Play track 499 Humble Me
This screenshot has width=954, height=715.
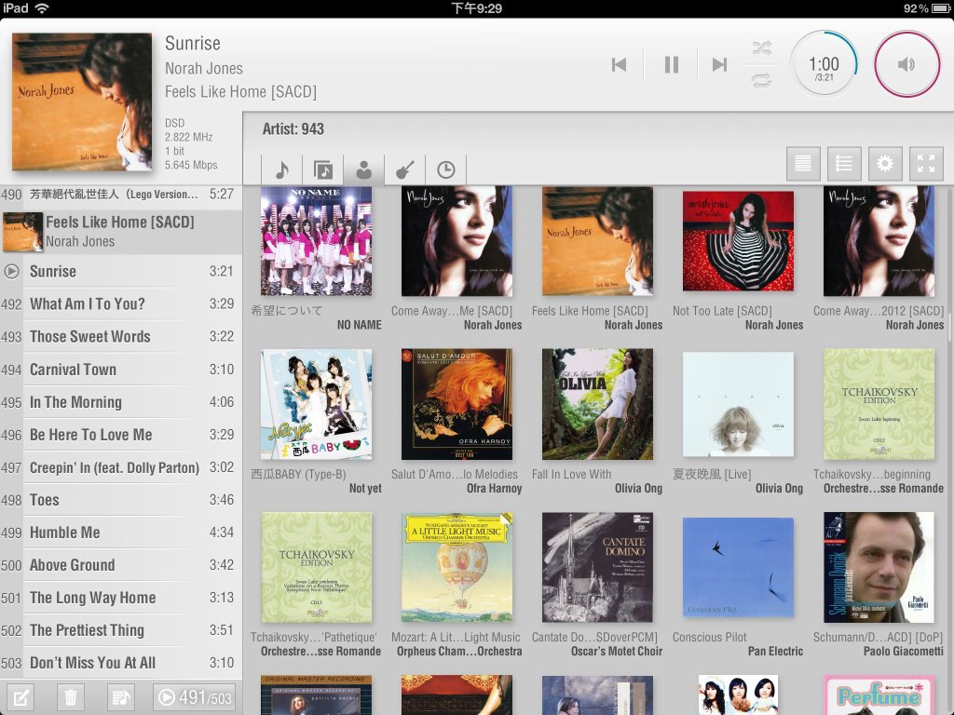121,533
